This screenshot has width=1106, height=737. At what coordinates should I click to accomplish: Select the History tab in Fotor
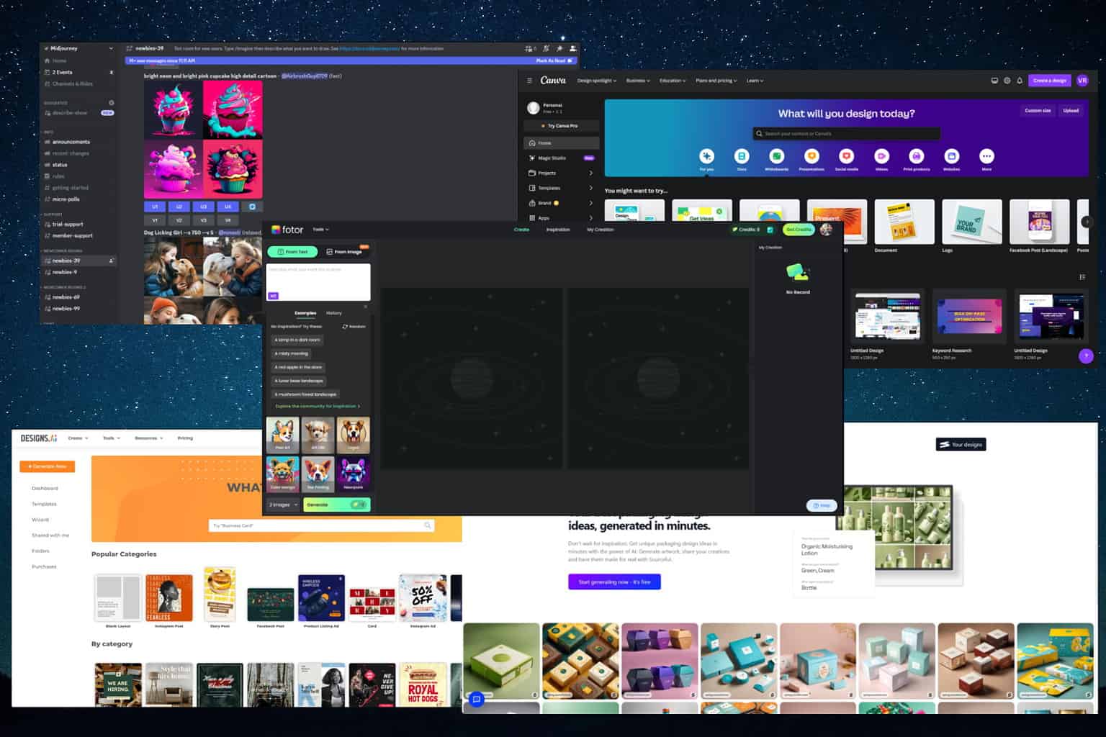tap(333, 313)
